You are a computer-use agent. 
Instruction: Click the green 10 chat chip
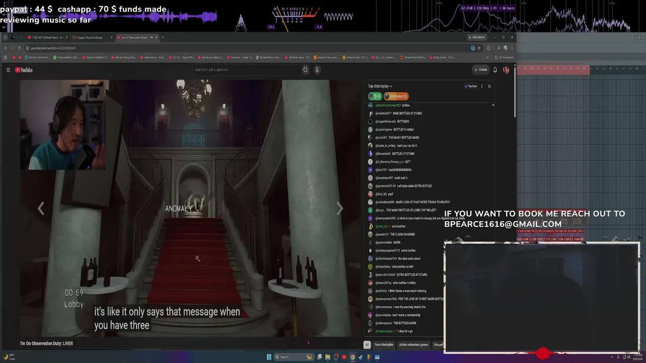(x=374, y=96)
